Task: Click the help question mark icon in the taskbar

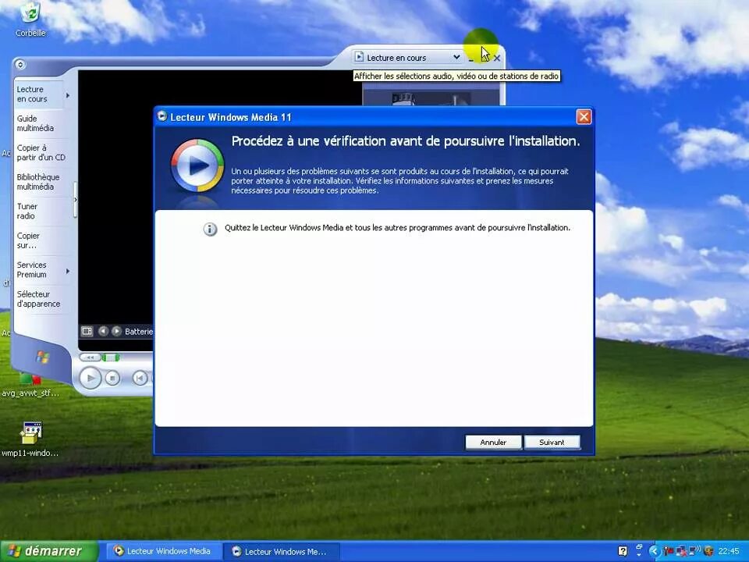Action: pos(623,552)
